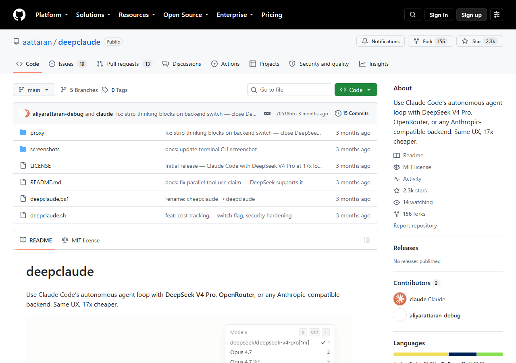Open 'rename: cheapclaude → deepclaude' commit message

point(210,199)
